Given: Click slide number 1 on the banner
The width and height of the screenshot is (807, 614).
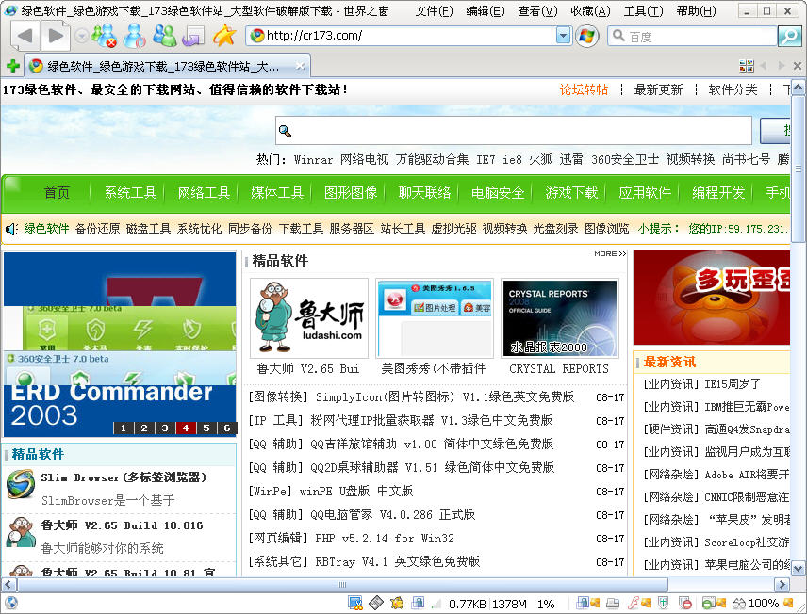Looking at the screenshot, I should [123, 428].
